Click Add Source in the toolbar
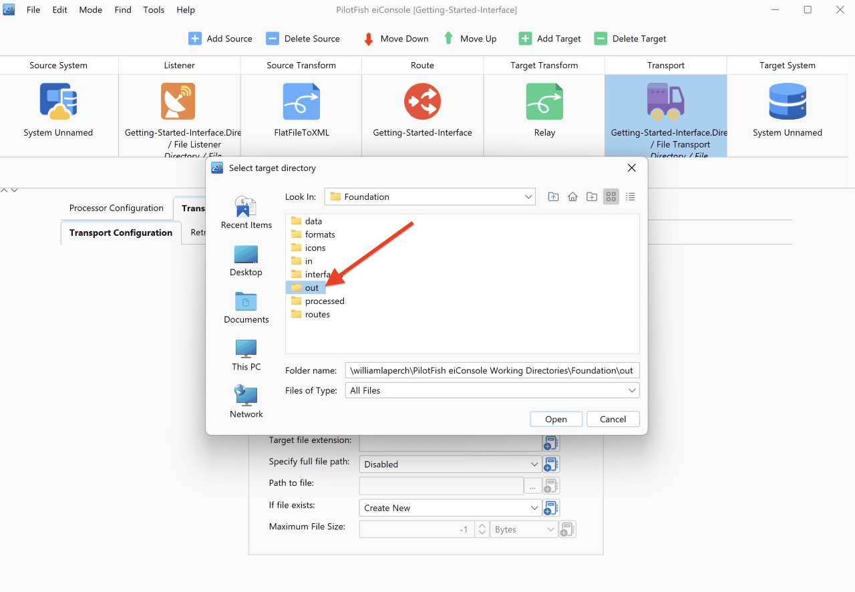855x592 pixels. pyautogui.click(x=220, y=39)
